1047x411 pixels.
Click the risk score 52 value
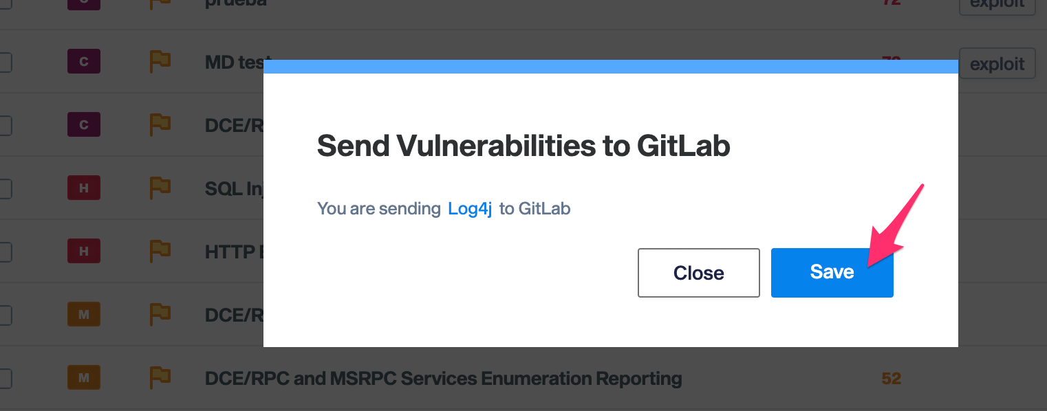892,378
